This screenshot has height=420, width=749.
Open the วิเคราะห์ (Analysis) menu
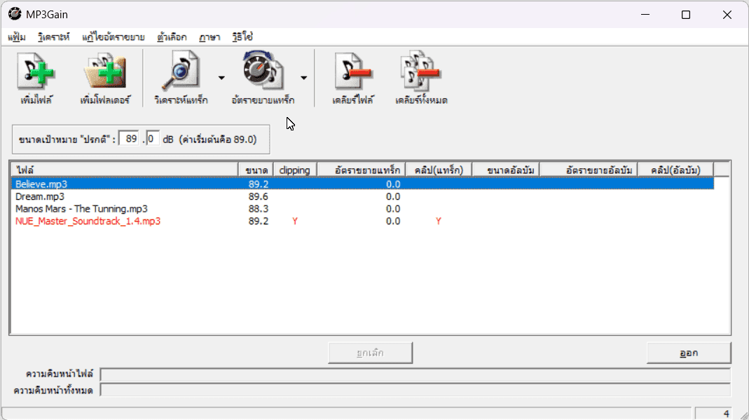53,36
